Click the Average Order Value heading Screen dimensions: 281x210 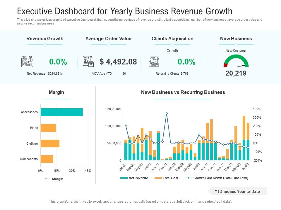[x=108, y=38]
